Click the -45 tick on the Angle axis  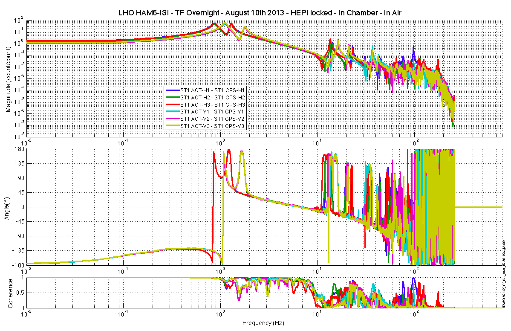tap(20, 221)
